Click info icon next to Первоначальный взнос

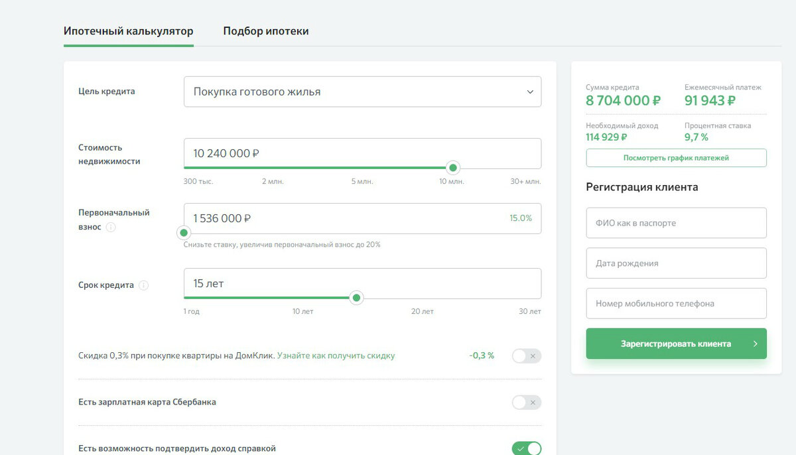111,227
